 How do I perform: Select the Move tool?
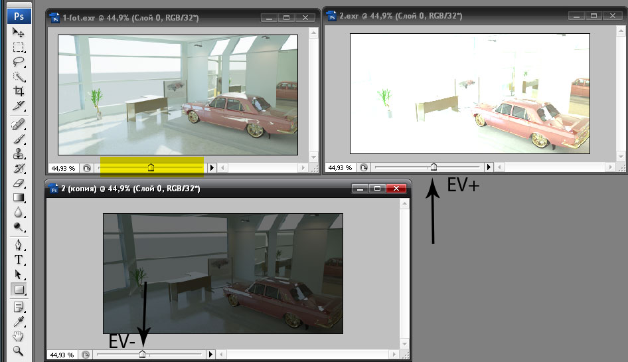click(19, 33)
